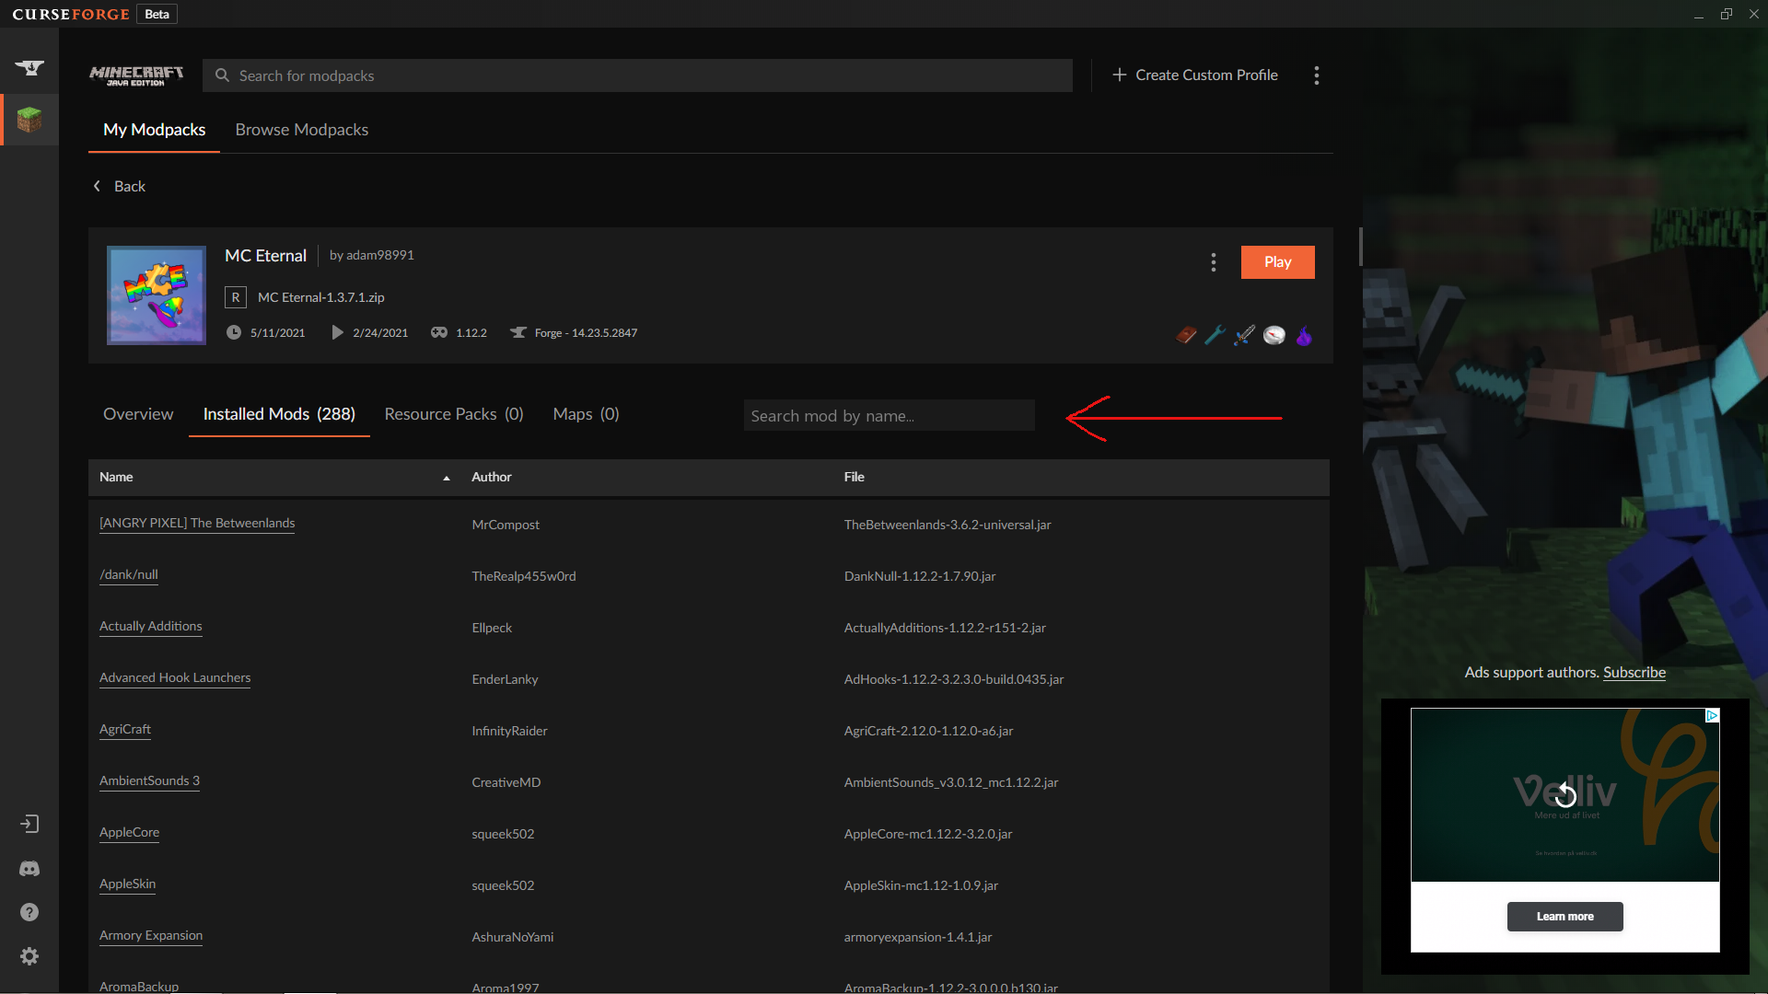Open the three-dot menu beside Create Custom Profile
The height and width of the screenshot is (994, 1768).
(1317, 75)
